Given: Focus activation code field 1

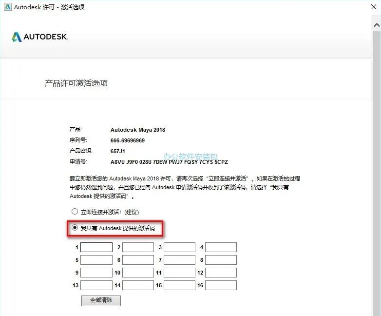Looking at the screenshot, I should (x=96, y=247).
